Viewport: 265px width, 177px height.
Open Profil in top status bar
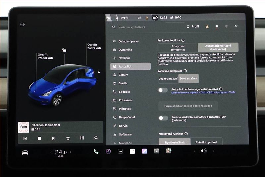pyautogui.click(x=122, y=18)
